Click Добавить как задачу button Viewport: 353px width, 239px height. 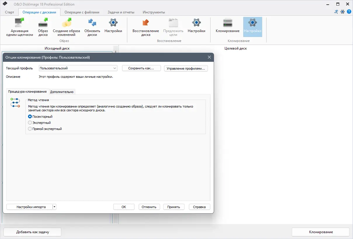(32, 232)
